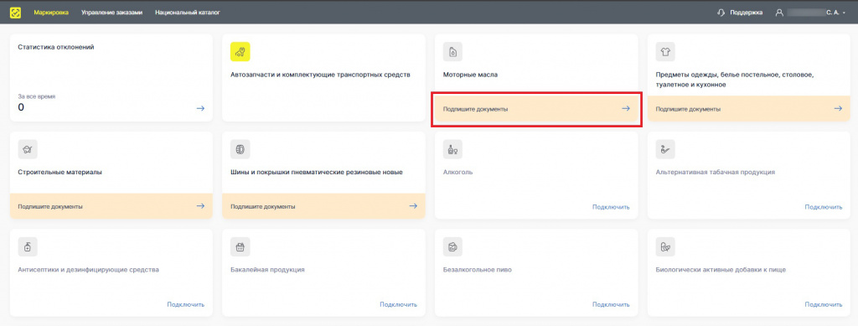Viewport: 858px width, 326px height.
Task: Click Подпишите документы arrow under Моторные масла
Action: click(626, 109)
